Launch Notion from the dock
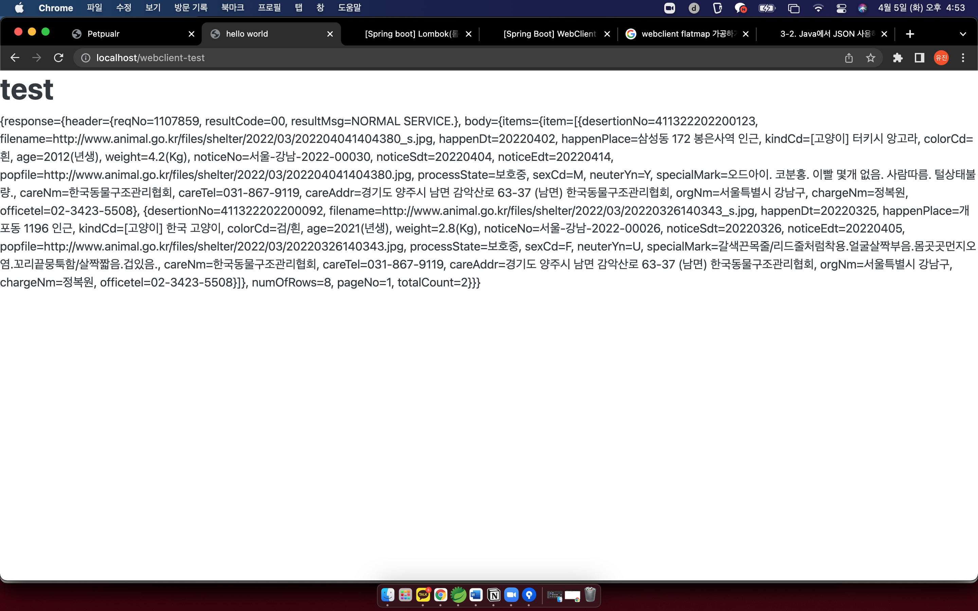978x611 pixels. coord(493,595)
